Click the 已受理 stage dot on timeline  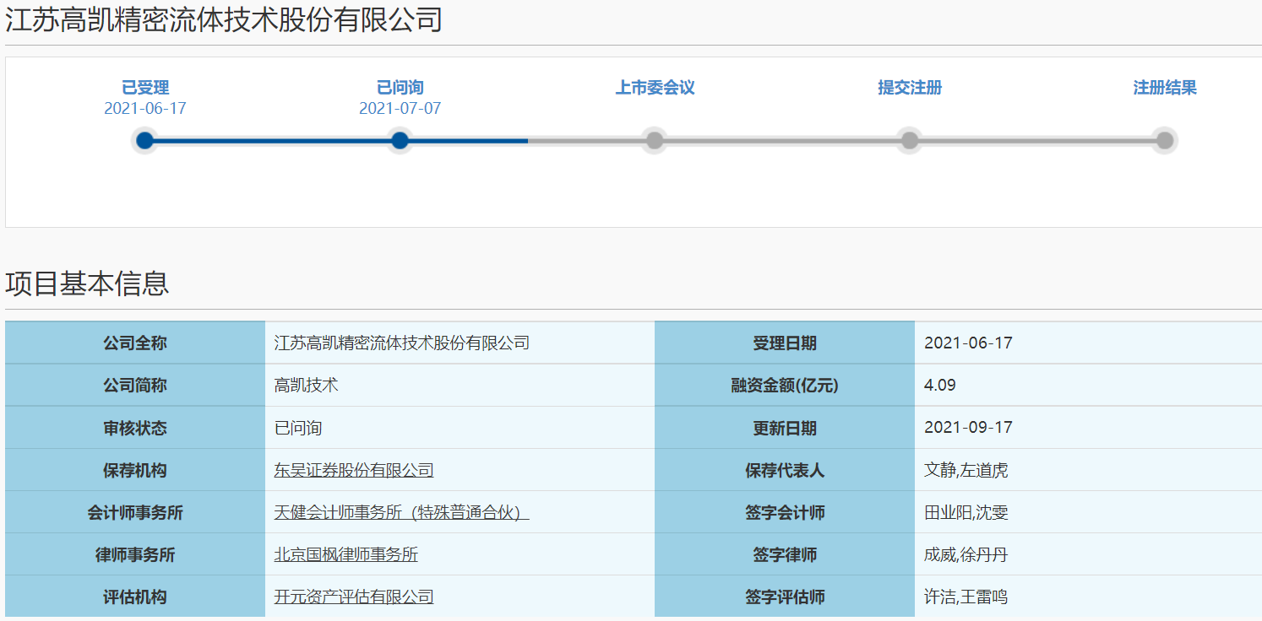(x=145, y=140)
